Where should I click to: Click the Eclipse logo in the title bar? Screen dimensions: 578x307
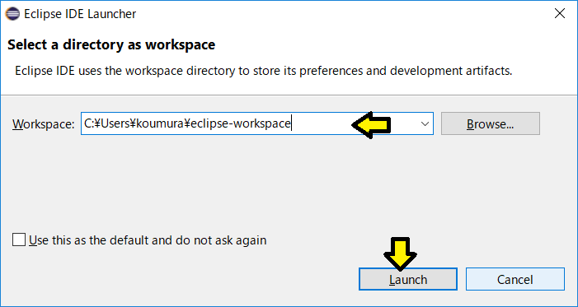(x=12, y=14)
